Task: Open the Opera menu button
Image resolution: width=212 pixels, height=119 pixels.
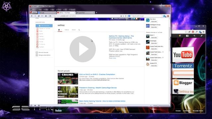Action: (x=33, y=13)
